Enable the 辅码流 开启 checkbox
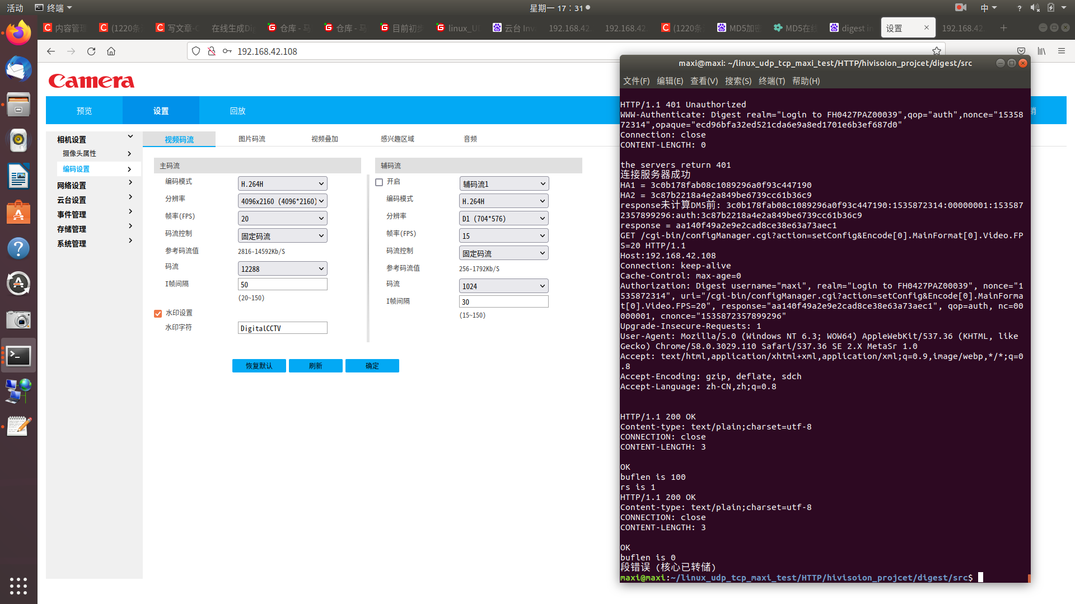 coord(379,182)
